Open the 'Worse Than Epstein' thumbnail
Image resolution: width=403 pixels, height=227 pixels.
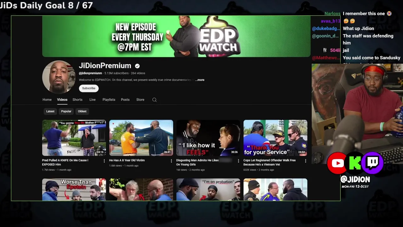click(74, 189)
